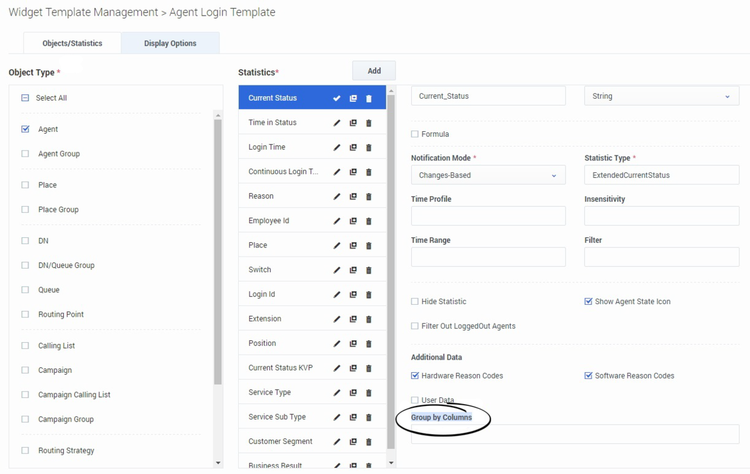Delete the Reason statistic
Viewport: 750px width, 474px height.
coord(369,197)
